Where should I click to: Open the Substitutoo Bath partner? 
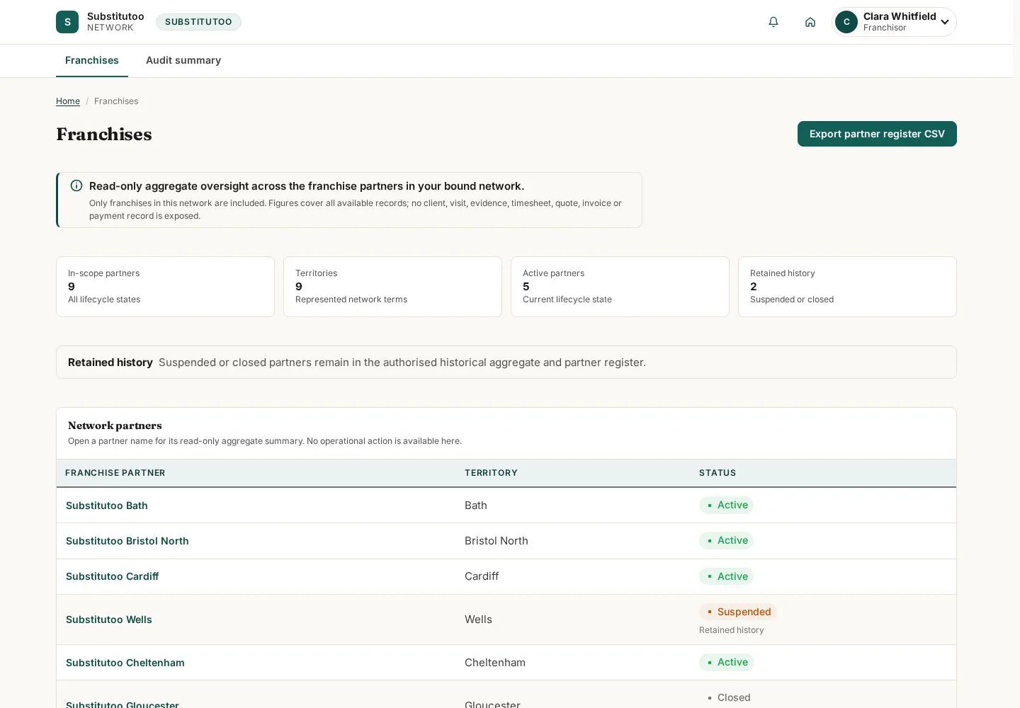107,506
